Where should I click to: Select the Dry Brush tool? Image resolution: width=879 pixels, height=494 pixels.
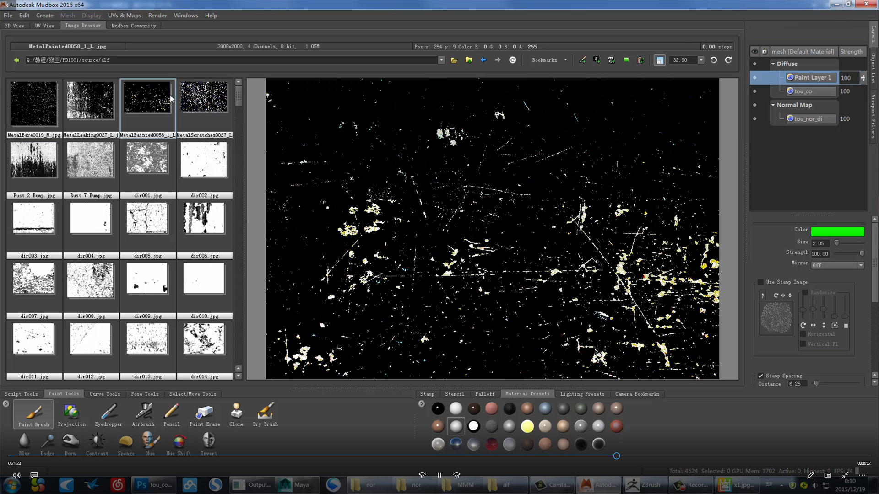pos(265,415)
